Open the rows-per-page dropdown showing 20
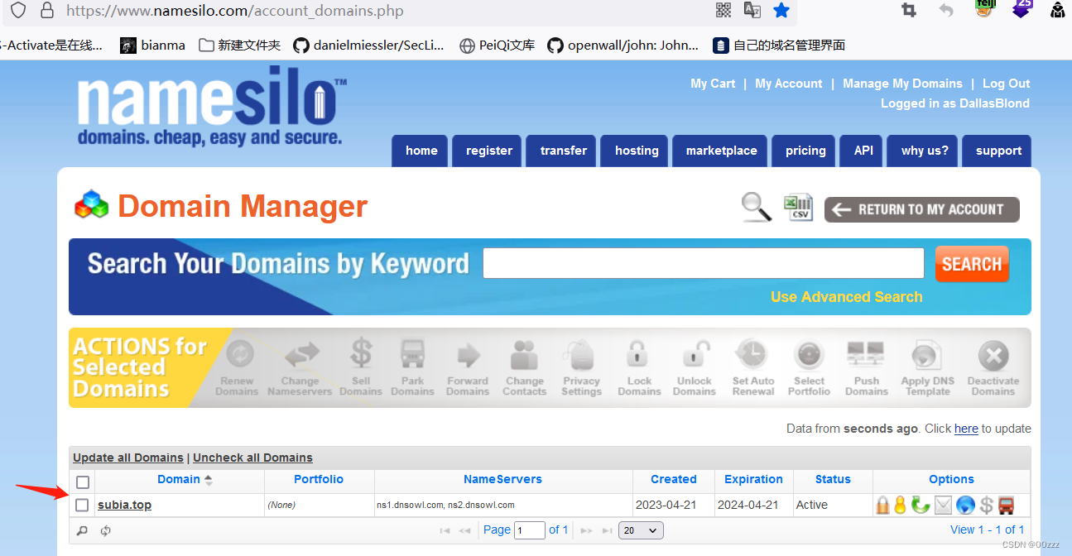This screenshot has height=556, width=1072. click(x=641, y=530)
